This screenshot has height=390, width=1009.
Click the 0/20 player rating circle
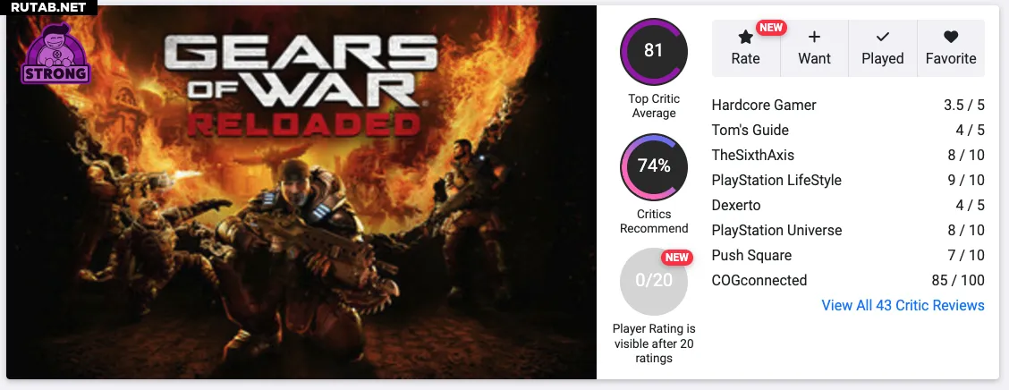[654, 281]
